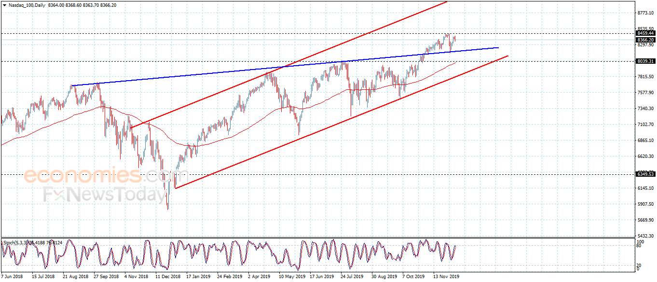Click the 7815.50 price axis label

click(645, 77)
